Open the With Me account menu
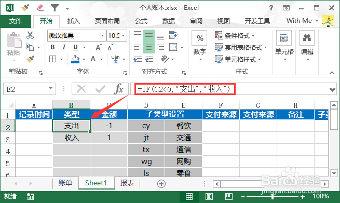This screenshot has width=340, height=203. pos(303,21)
